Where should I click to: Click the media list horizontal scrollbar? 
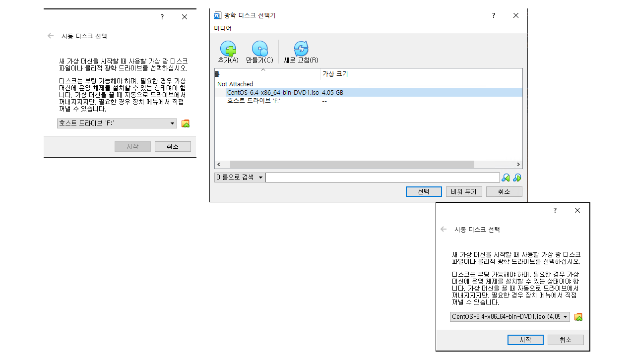(x=352, y=164)
